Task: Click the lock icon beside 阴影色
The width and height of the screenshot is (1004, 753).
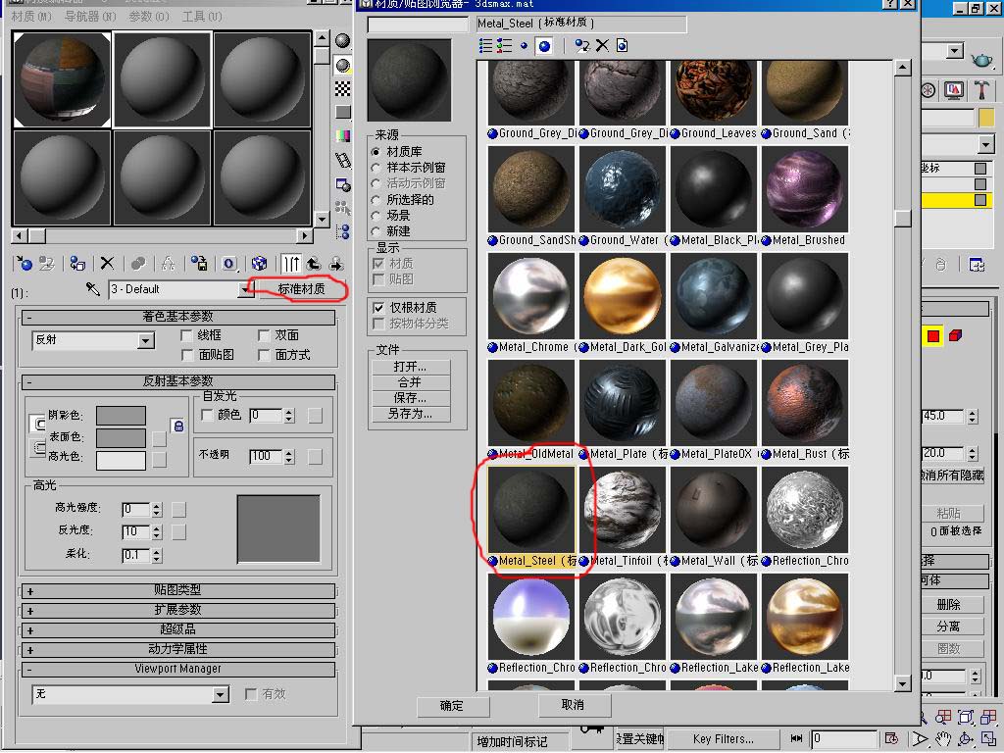Action: [x=178, y=426]
